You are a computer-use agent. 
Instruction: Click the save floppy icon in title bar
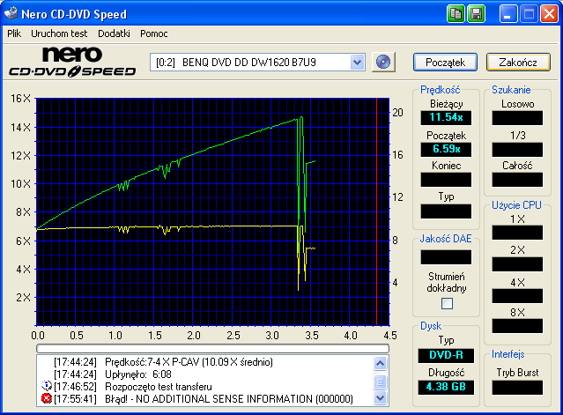[x=476, y=14]
